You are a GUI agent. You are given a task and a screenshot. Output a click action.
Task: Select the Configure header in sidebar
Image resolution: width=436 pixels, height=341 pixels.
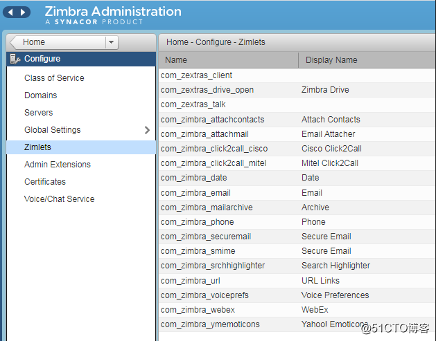[x=81, y=59]
